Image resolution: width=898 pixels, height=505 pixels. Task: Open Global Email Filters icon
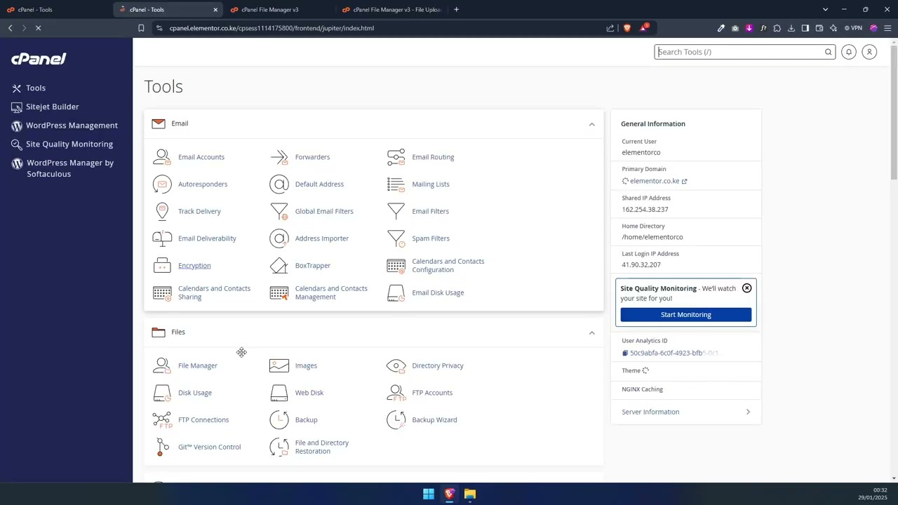click(x=279, y=211)
